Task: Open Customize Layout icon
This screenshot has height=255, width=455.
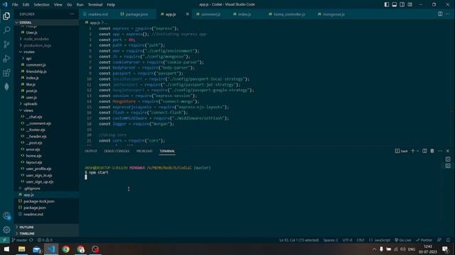Action: (x=410, y=4)
